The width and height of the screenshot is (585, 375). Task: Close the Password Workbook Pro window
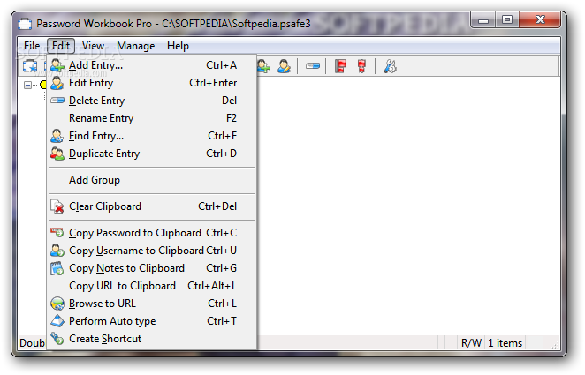(540, 20)
